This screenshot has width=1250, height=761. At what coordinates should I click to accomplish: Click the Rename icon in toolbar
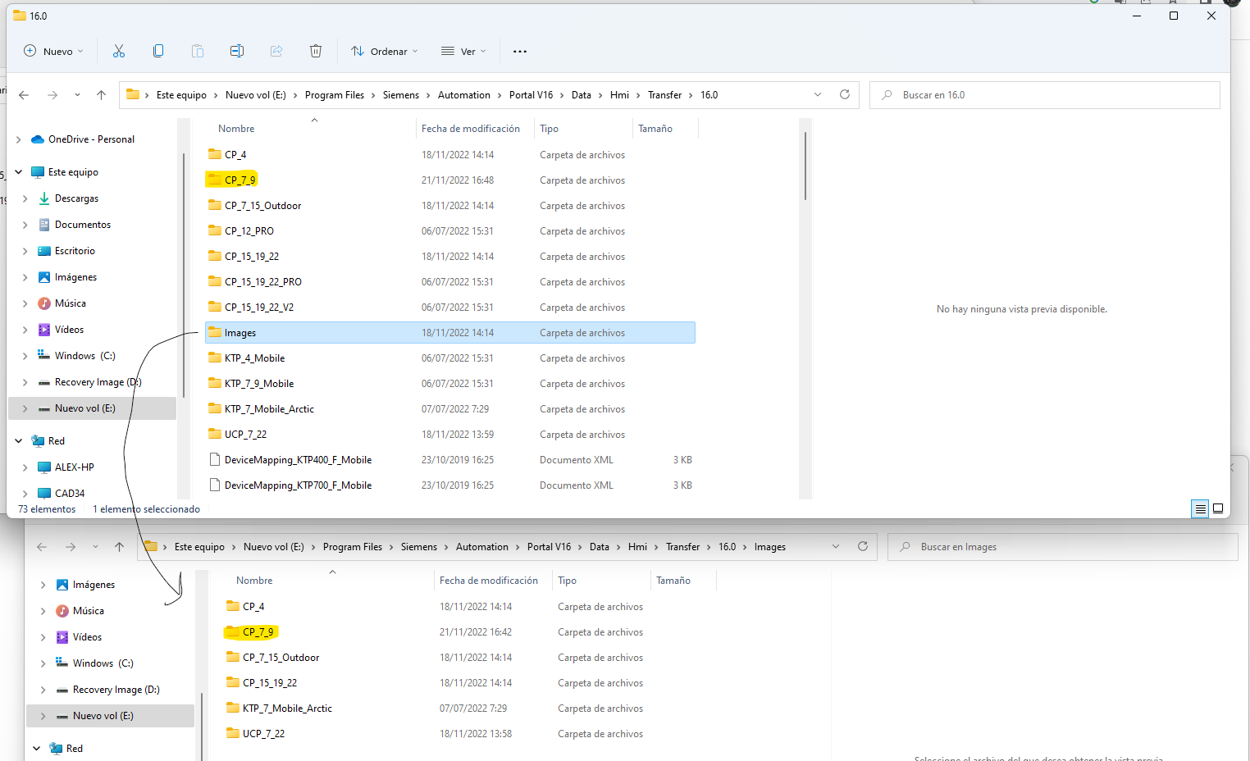tap(237, 51)
